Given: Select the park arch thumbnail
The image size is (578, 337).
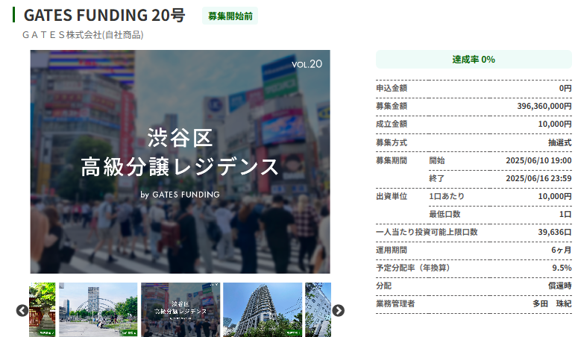Looking at the screenshot, I should click(98, 309).
